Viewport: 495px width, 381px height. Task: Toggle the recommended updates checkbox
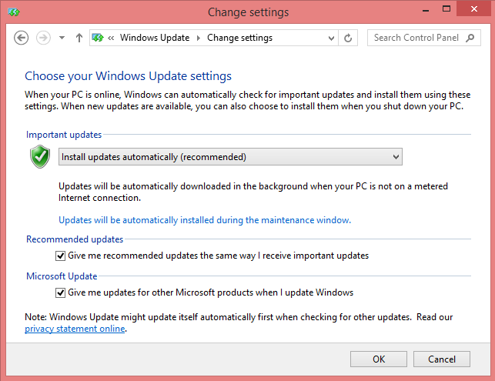[x=61, y=256]
